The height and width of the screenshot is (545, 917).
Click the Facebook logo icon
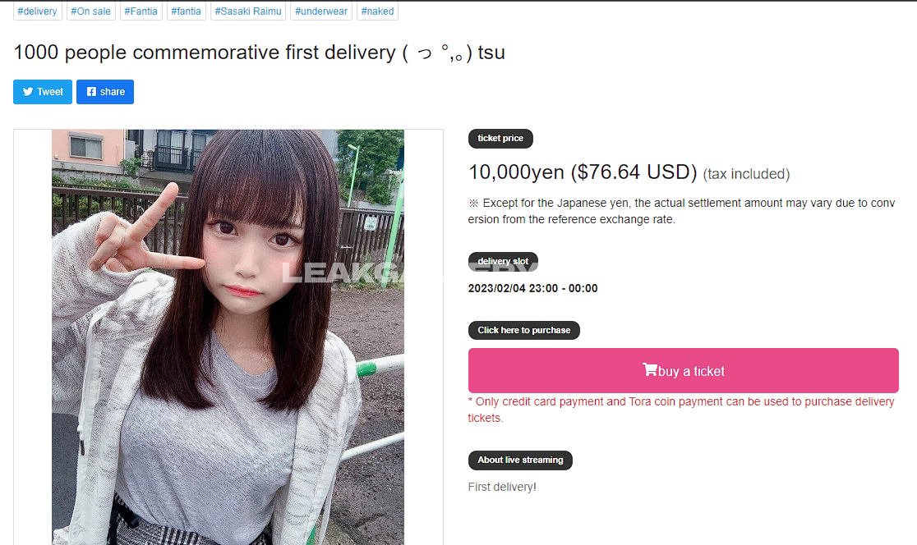[91, 92]
